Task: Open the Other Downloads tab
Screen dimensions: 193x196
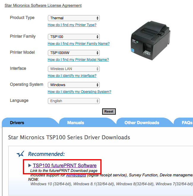Action: click(x=142, y=123)
